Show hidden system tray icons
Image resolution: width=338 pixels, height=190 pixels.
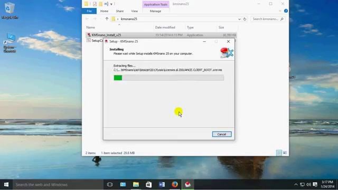pyautogui.click(x=296, y=185)
